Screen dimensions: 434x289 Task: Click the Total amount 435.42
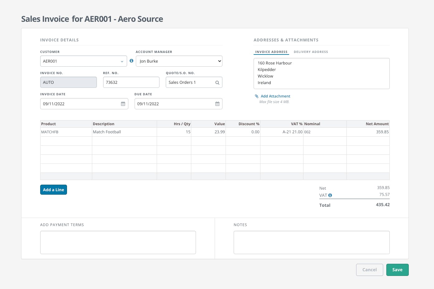tap(383, 205)
